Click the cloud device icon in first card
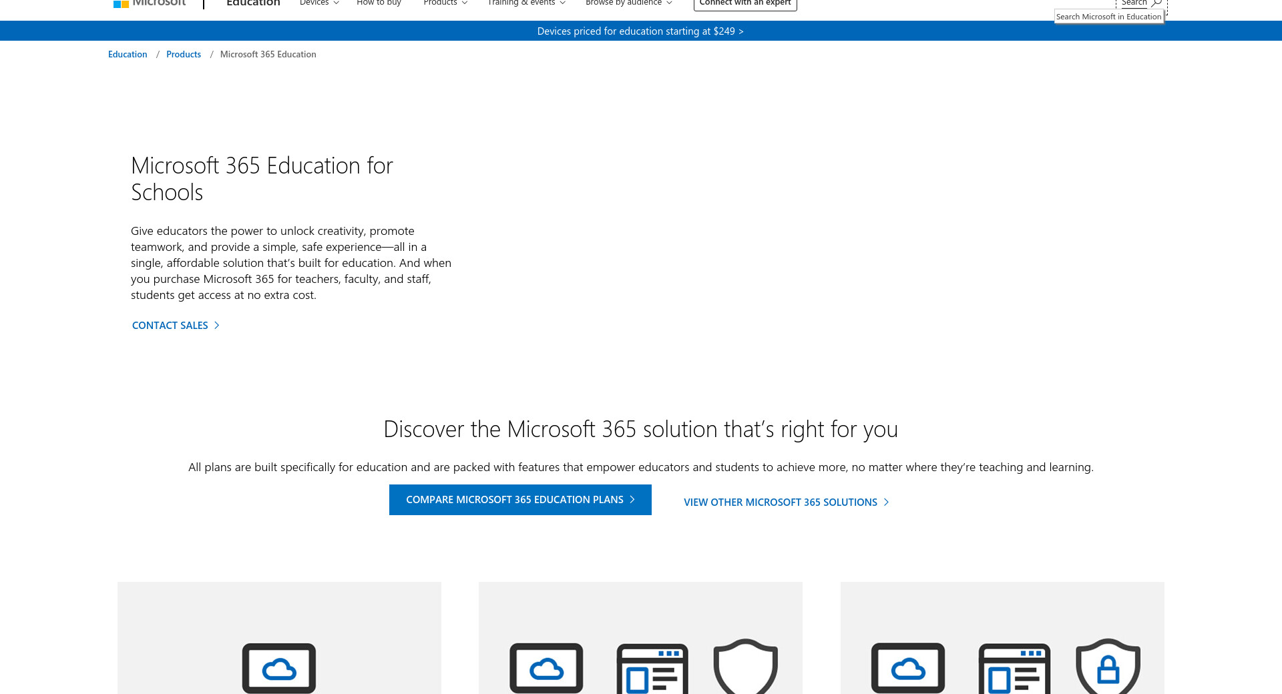Viewport: 1282px width, 694px height. (x=279, y=667)
